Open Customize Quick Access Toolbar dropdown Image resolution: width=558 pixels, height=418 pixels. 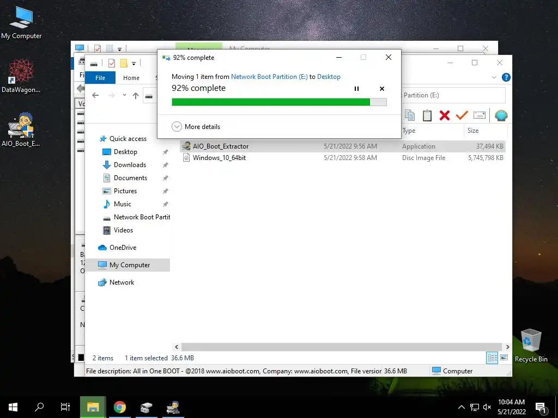point(134,64)
